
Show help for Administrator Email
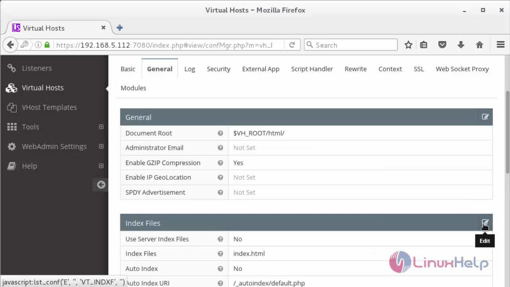[220, 148]
